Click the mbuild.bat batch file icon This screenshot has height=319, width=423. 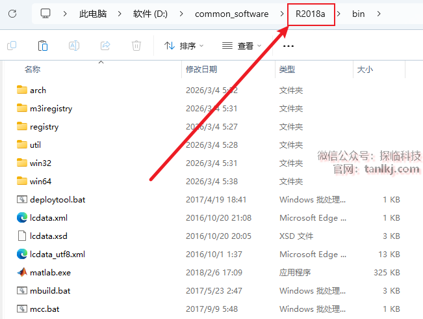tap(22, 290)
